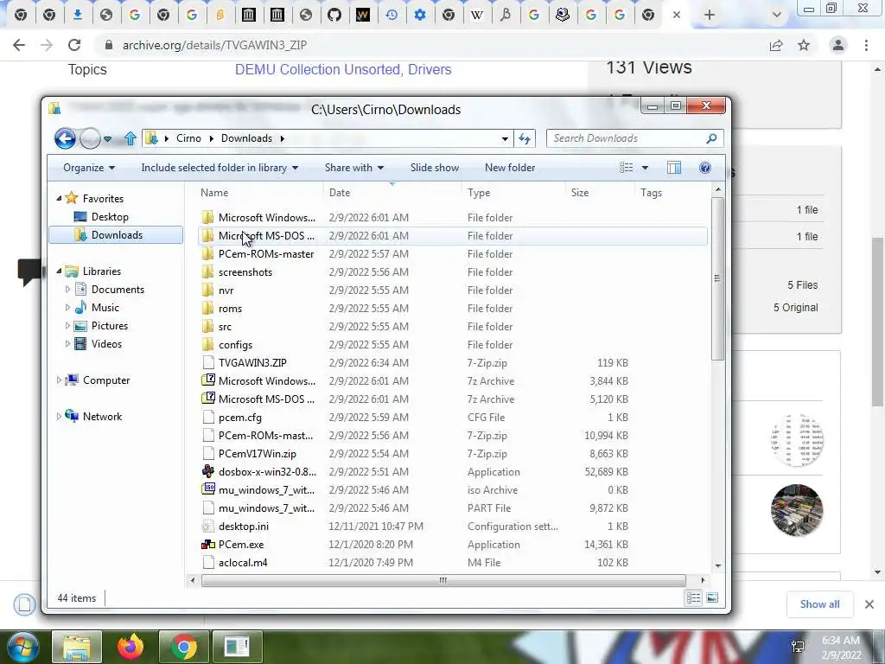Click Chrome's reload page button
885x664 pixels.
pos(74,45)
